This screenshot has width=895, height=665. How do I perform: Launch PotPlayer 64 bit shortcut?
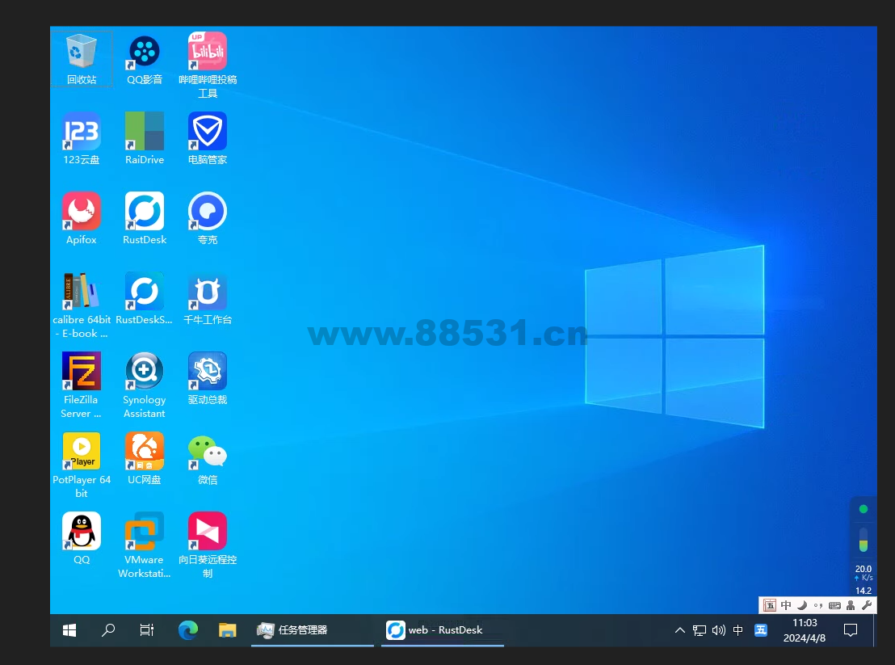tap(82, 465)
